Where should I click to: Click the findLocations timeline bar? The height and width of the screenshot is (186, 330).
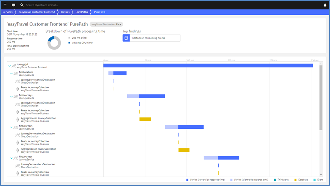[x=117, y=73]
